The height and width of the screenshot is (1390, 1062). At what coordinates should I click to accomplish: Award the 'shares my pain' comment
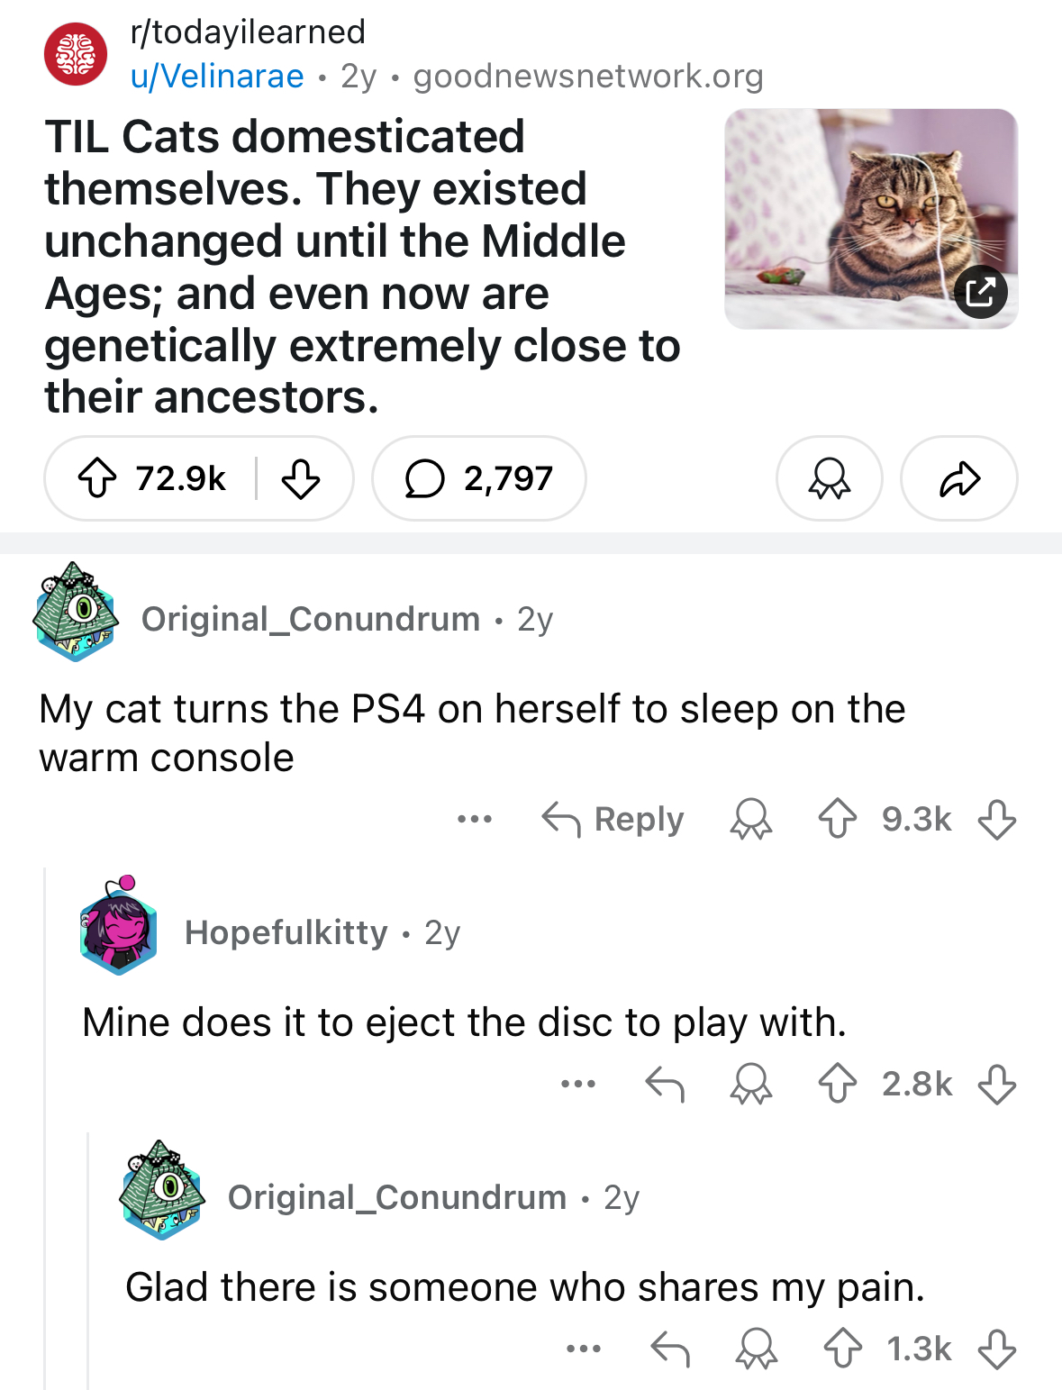(x=756, y=1349)
